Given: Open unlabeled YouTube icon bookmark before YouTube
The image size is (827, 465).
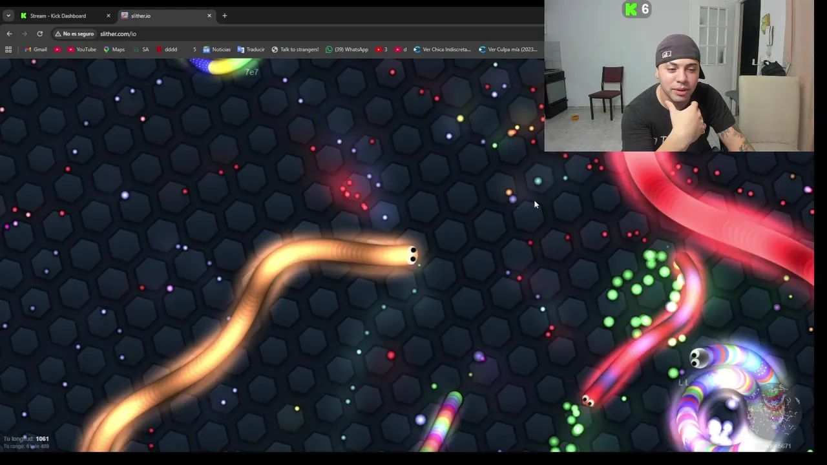Looking at the screenshot, I should pos(58,49).
